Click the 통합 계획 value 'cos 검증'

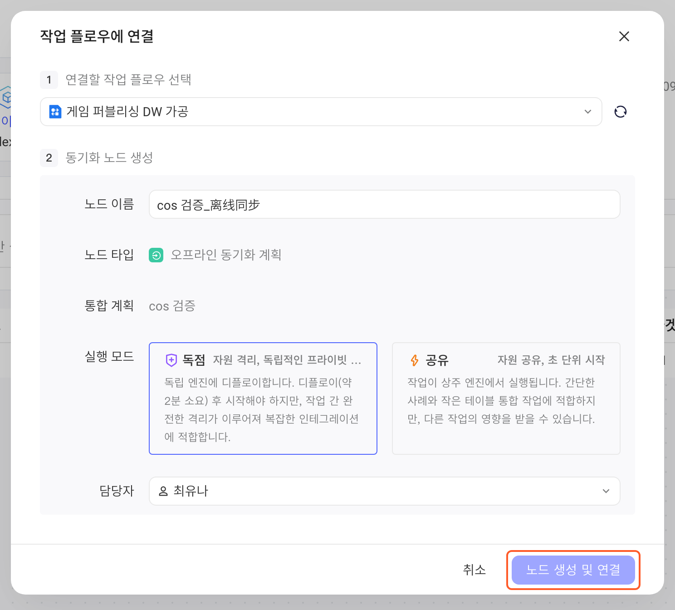tap(172, 306)
